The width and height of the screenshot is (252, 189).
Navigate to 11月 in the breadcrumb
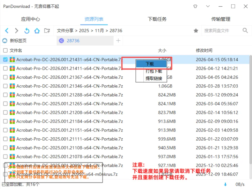99,30
